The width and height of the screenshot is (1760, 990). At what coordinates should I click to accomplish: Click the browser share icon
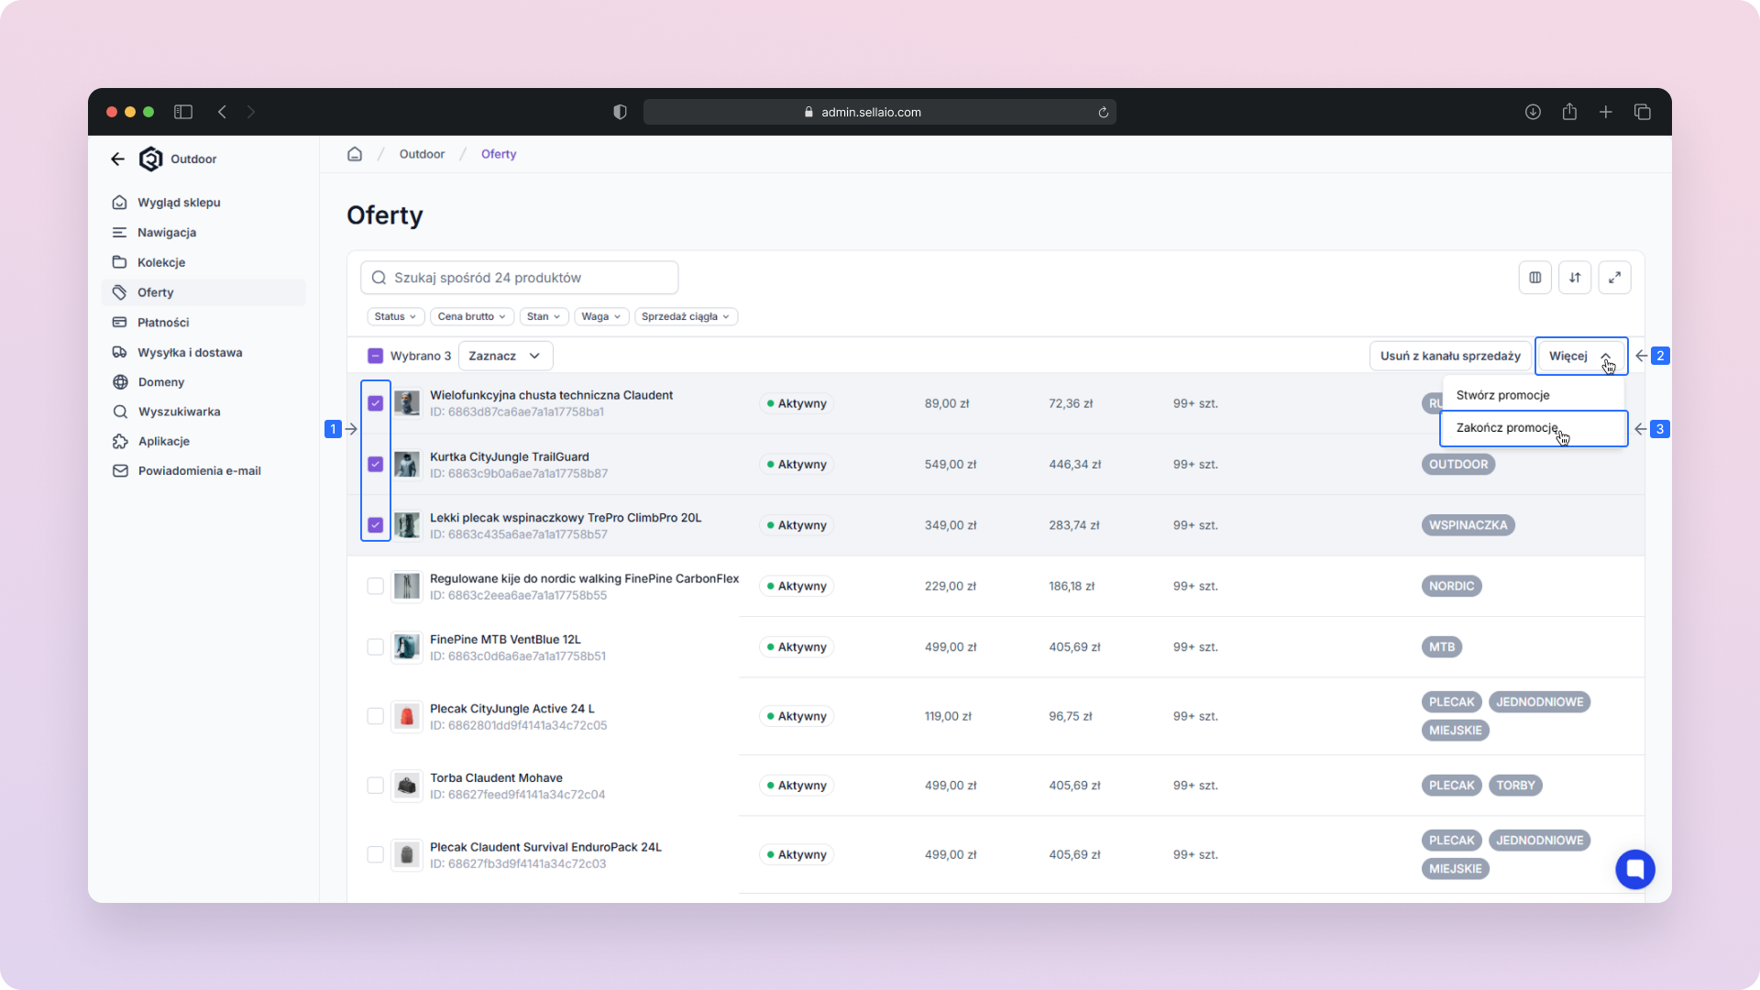click(1569, 112)
